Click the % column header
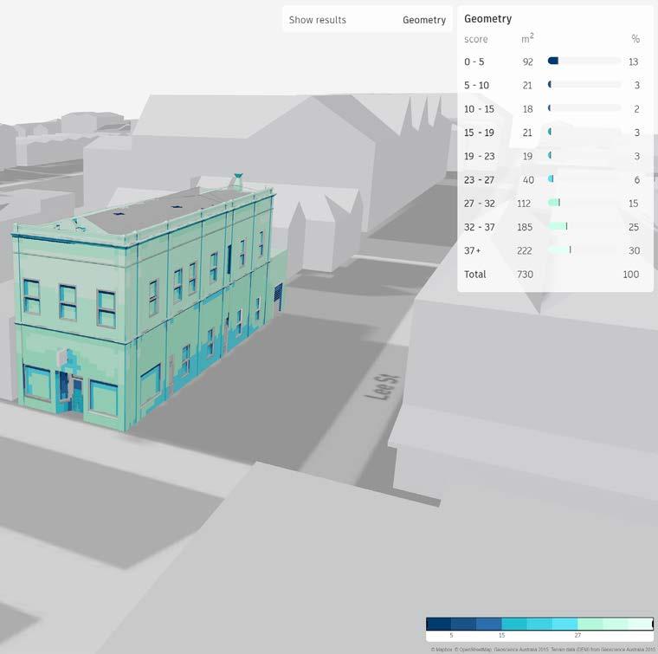The width and height of the screenshot is (658, 654). coord(635,39)
